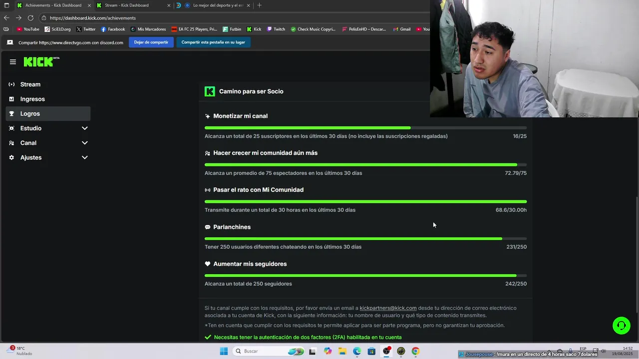Viewport: 639px width, 359px height.
Task: Open the Ingresos sidebar section
Action: (x=48, y=99)
